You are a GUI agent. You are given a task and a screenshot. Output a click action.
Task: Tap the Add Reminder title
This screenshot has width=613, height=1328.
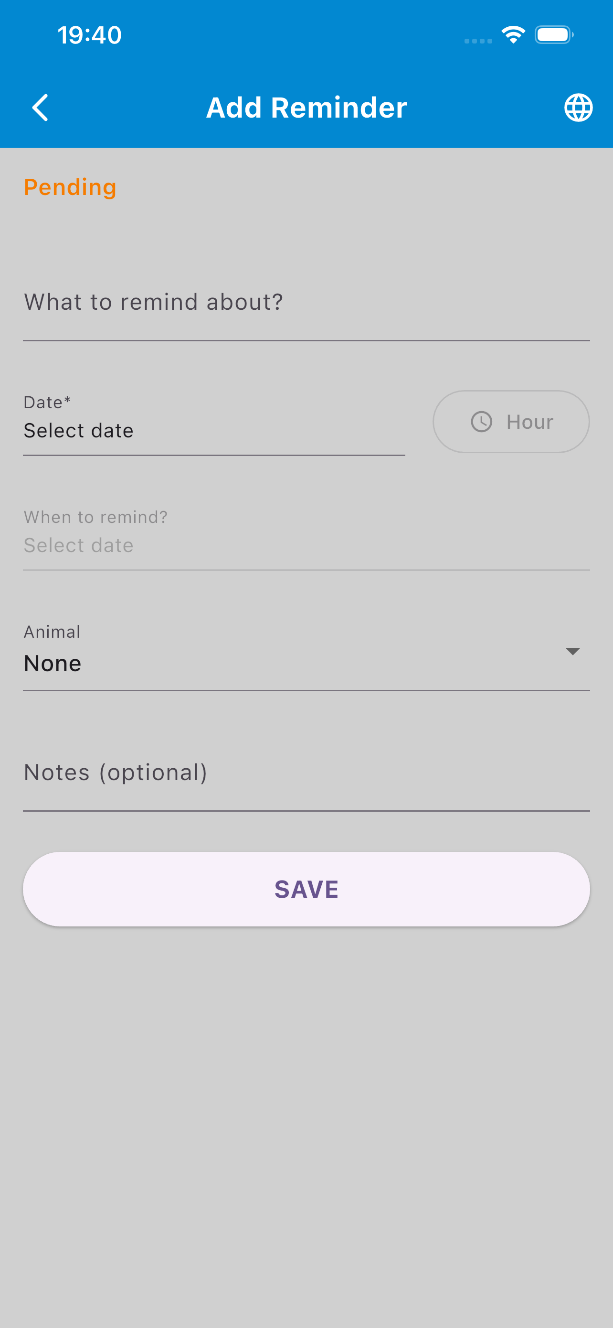[x=306, y=108]
